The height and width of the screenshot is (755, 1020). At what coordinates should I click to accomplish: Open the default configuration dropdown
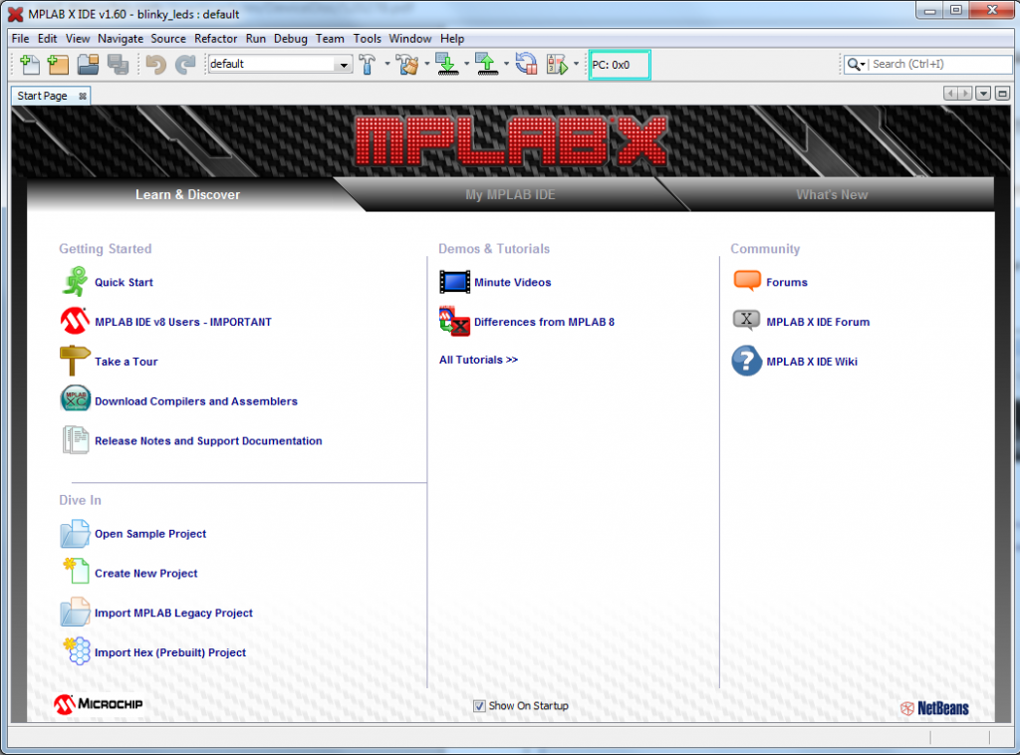pos(344,63)
